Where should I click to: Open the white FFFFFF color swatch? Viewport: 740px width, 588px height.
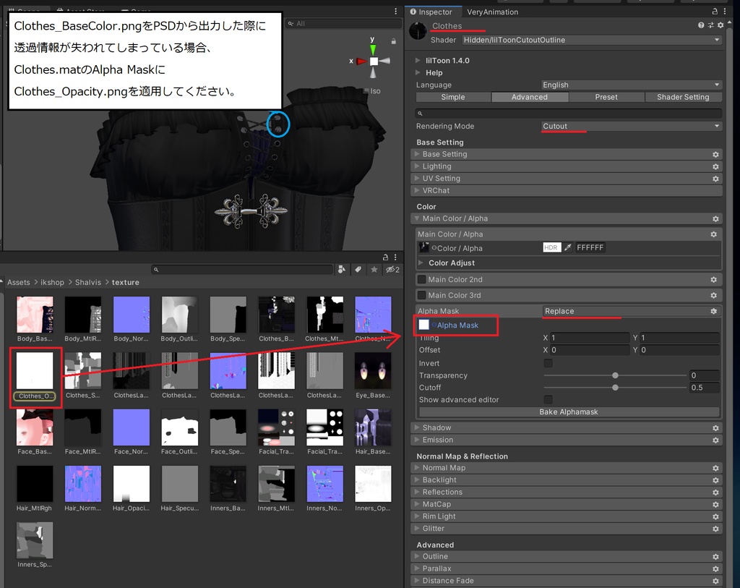[x=589, y=247]
